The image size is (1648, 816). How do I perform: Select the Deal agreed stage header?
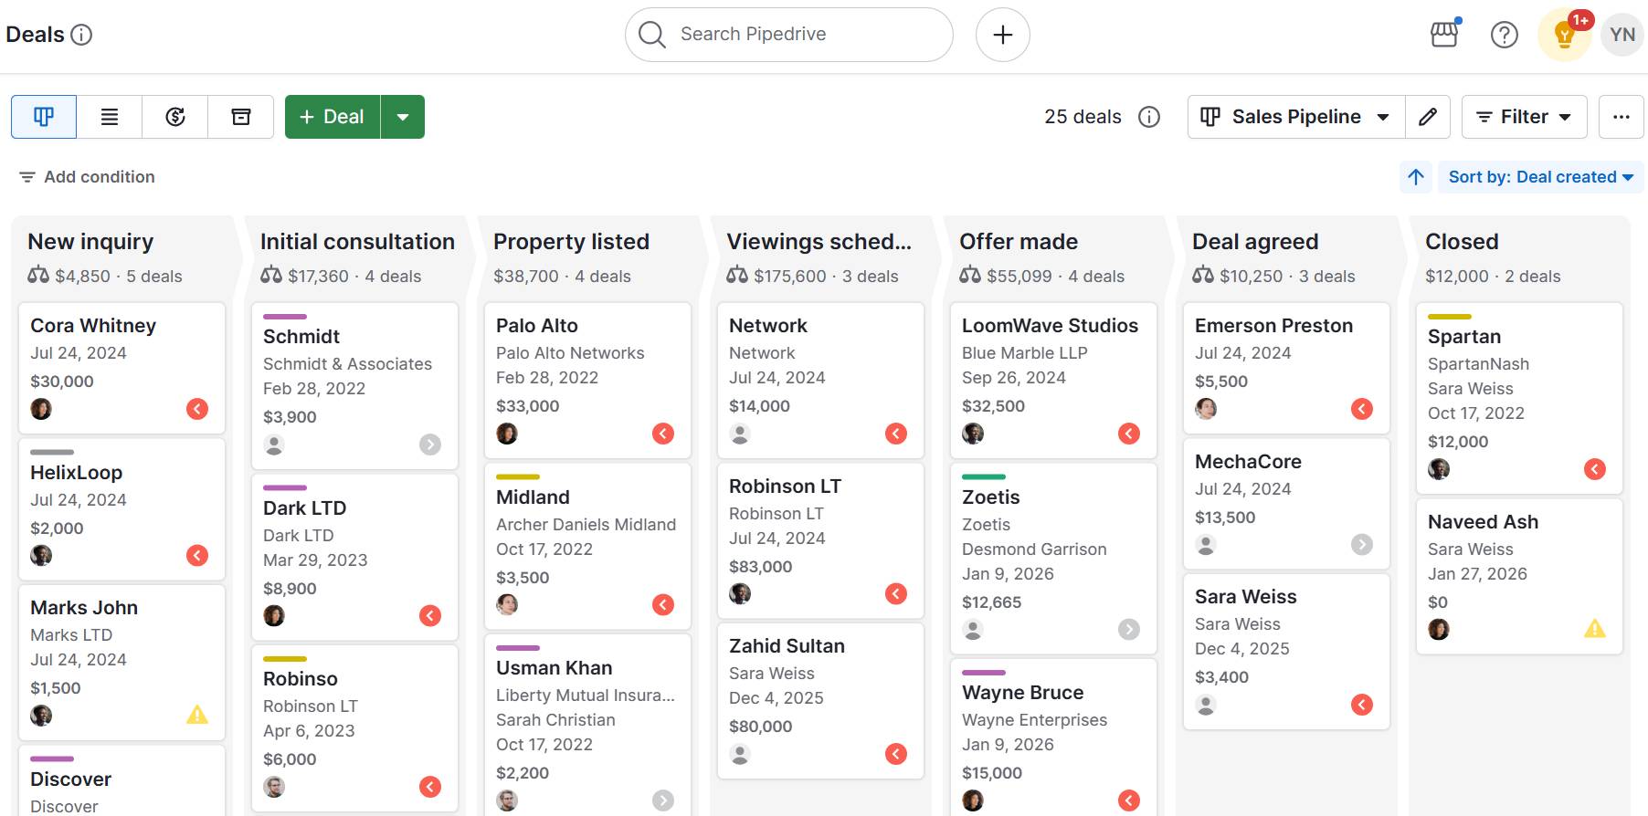[1255, 242]
